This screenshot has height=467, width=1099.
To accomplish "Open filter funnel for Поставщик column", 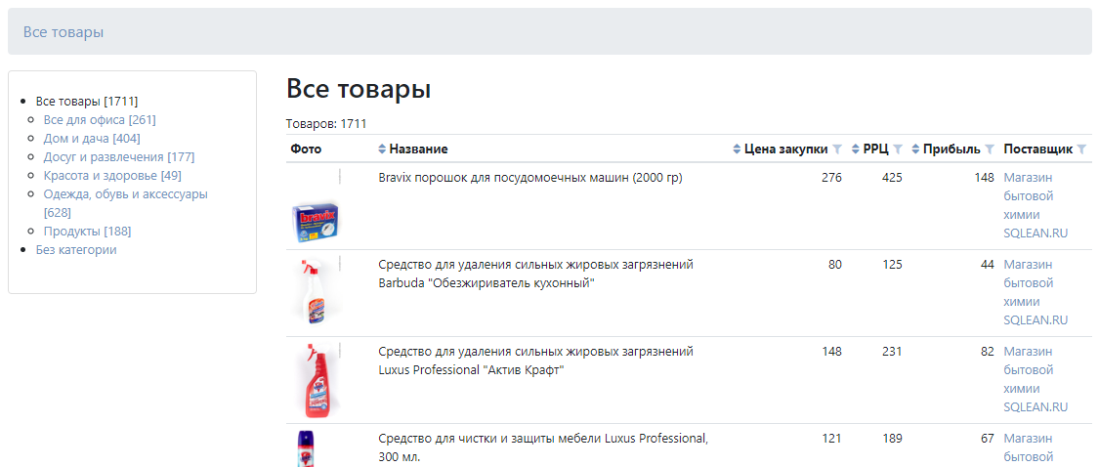I will (1081, 149).
